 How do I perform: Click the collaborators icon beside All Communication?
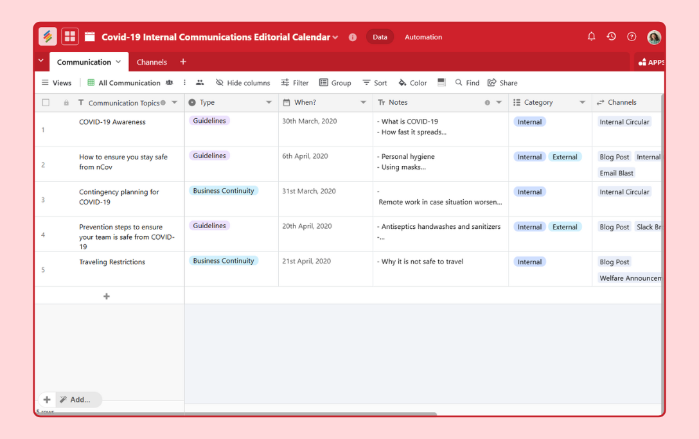170,82
